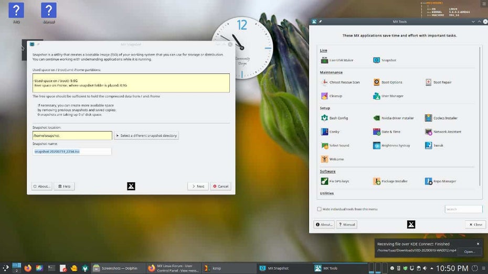
Task: Click the MX Tools search box
Action: [463, 209]
